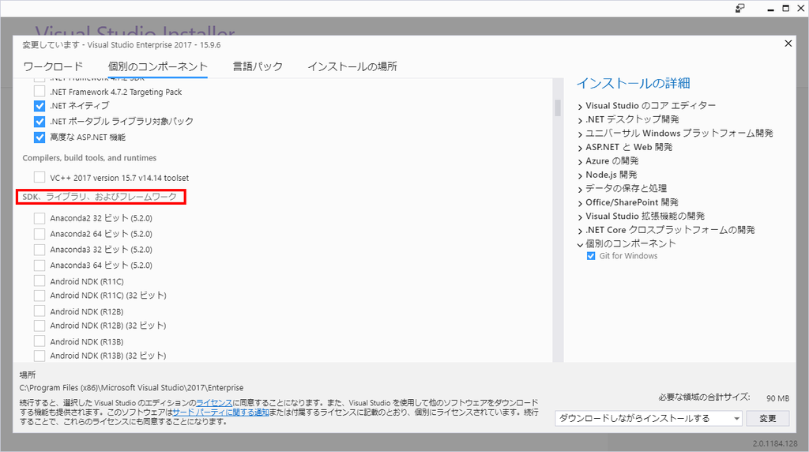Expand Node.js 開発 section
This screenshot has width=809, height=452.
pyautogui.click(x=581, y=176)
